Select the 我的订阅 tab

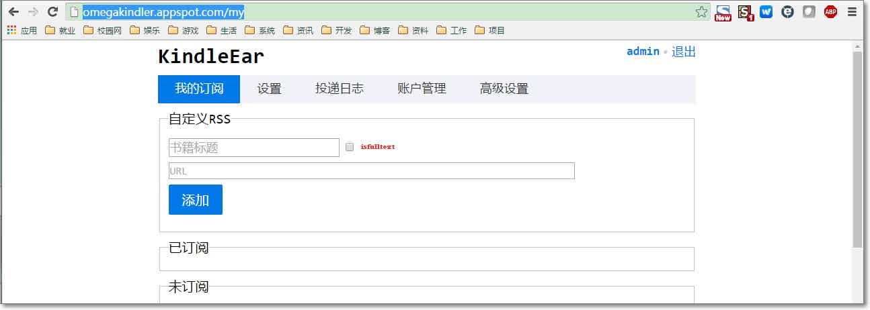point(199,89)
